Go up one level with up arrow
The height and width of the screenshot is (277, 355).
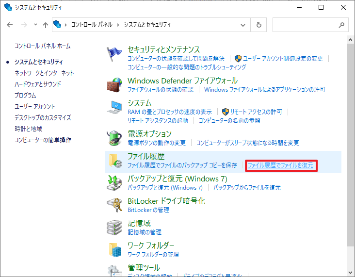(x=46, y=25)
